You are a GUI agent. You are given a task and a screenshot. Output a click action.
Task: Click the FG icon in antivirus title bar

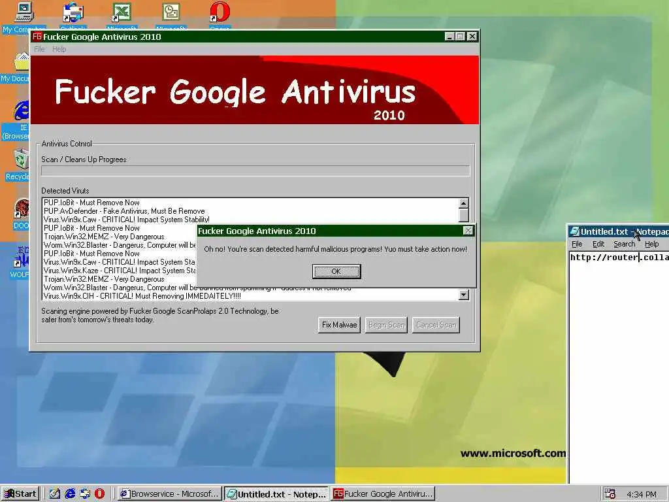click(37, 37)
